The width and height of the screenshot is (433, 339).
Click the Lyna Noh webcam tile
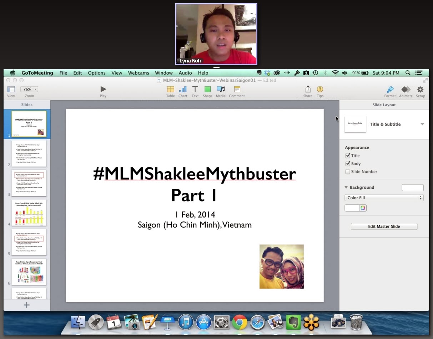pyautogui.click(x=216, y=34)
